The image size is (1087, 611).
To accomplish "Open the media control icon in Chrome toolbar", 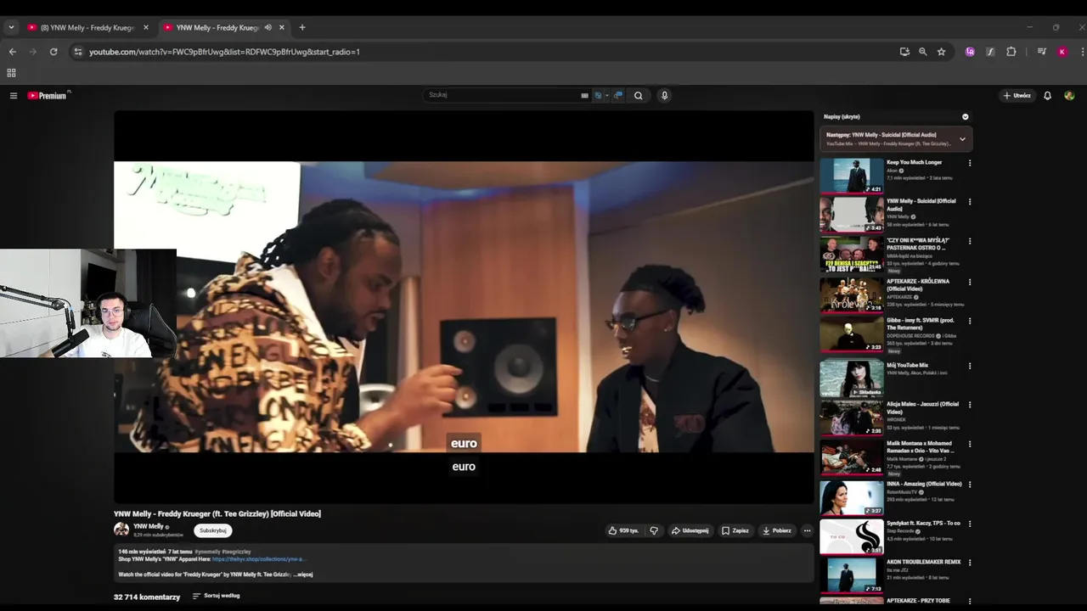I will [1041, 52].
